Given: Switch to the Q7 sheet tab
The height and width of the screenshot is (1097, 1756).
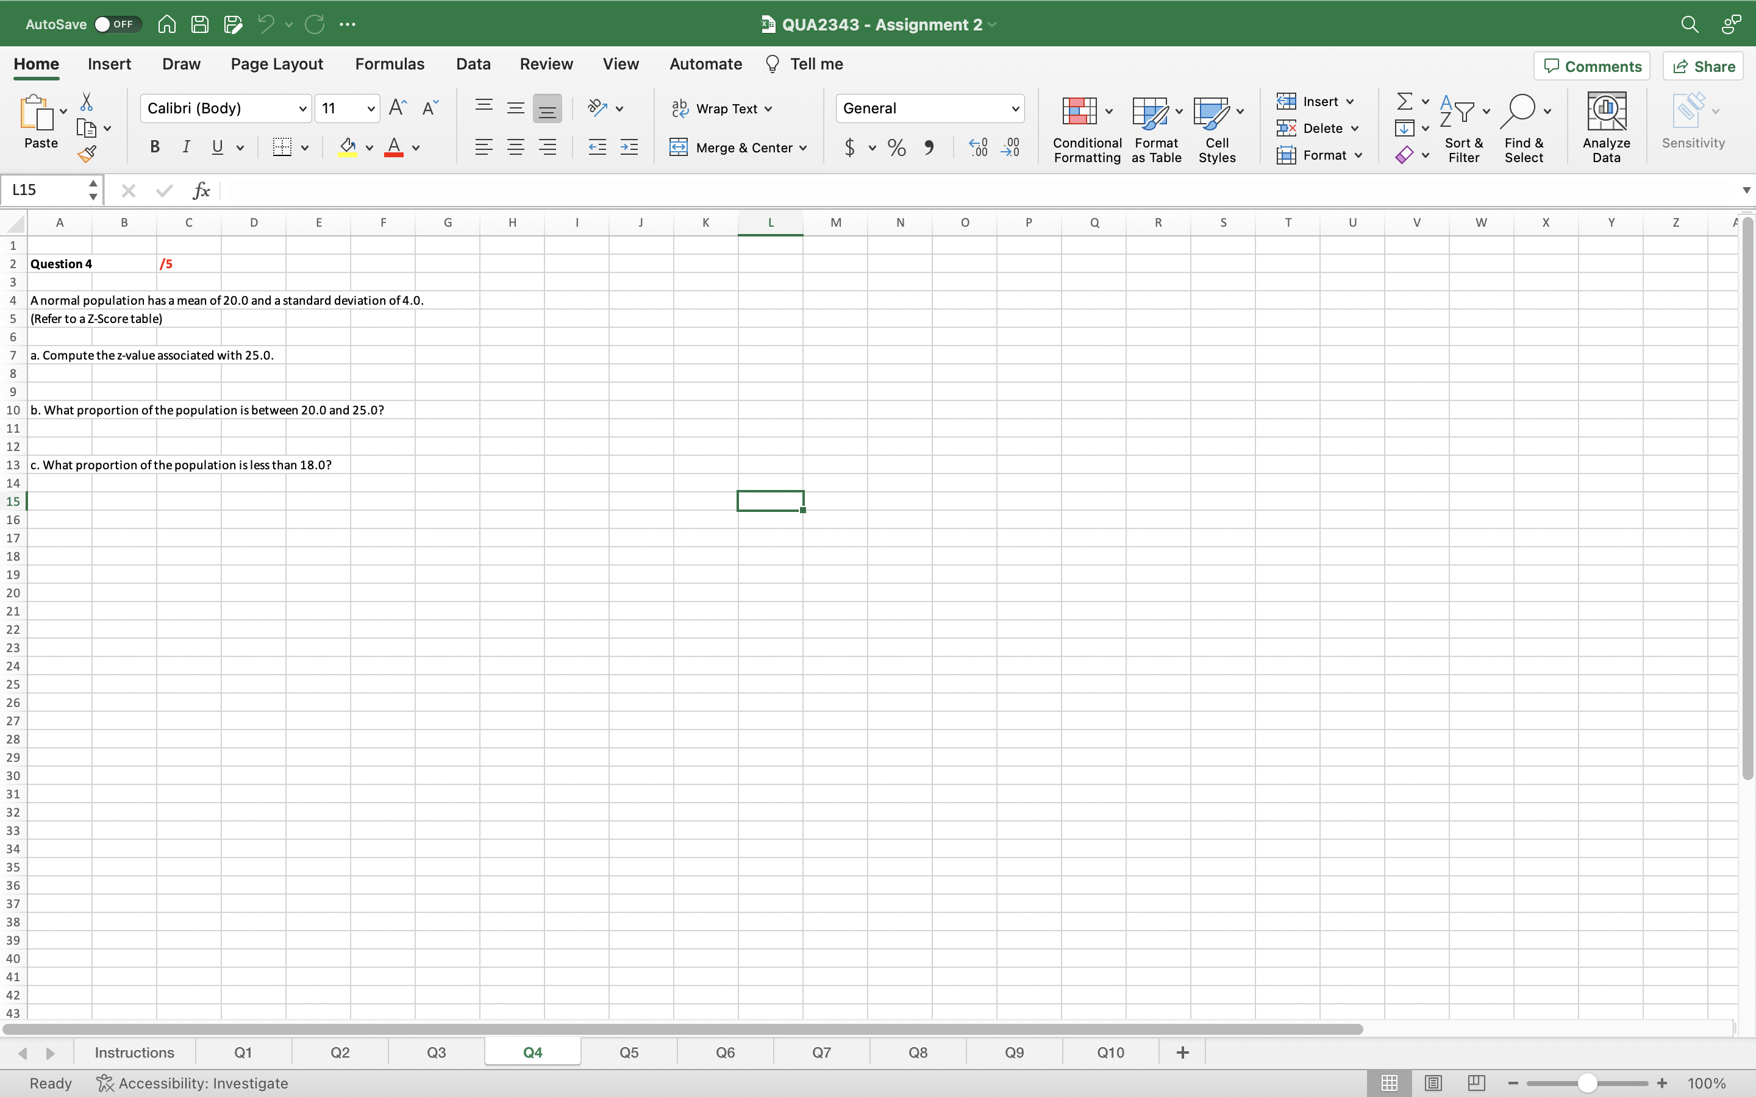Looking at the screenshot, I should pyautogui.click(x=821, y=1052).
